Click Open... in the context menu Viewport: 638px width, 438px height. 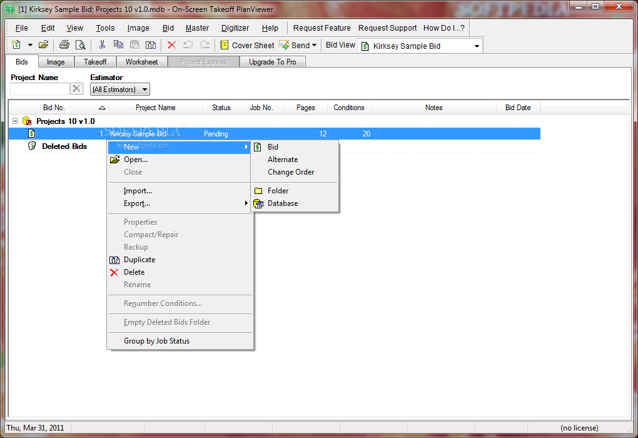(180, 160)
